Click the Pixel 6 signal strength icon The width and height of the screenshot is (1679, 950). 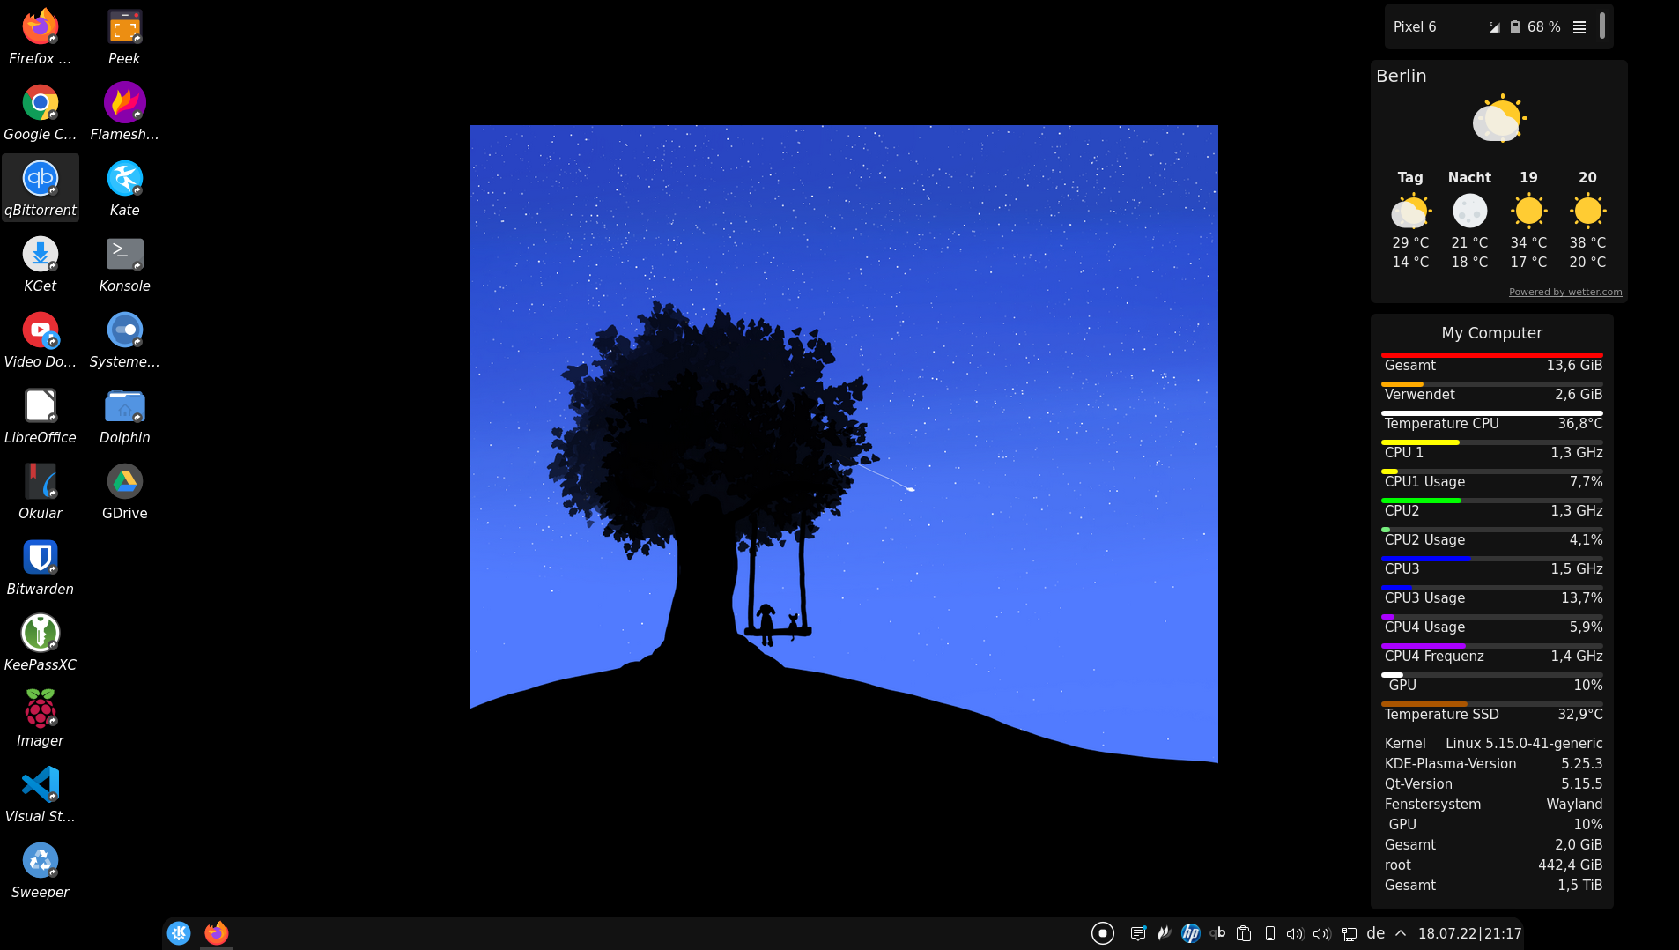pos(1494,27)
